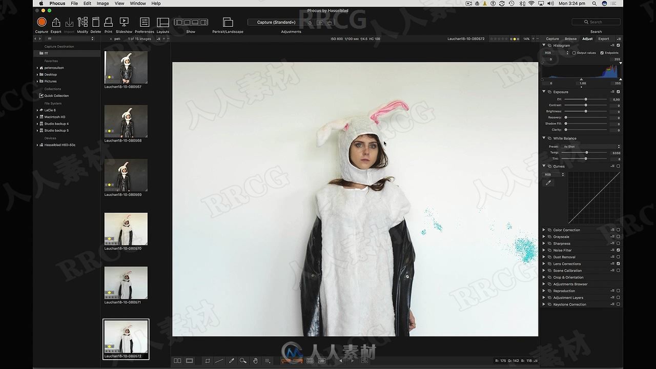Open the Layouts toolbar item
656x369 pixels.
click(x=163, y=22)
